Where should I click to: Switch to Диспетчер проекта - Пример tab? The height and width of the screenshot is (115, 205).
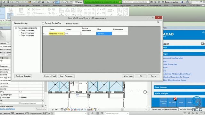click(164, 109)
